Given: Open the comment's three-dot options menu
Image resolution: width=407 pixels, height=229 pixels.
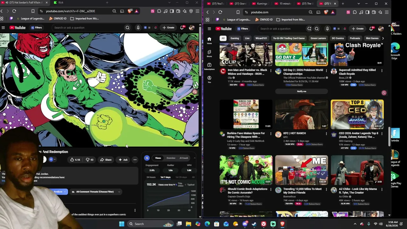Looking at the screenshot, I should [135, 210].
